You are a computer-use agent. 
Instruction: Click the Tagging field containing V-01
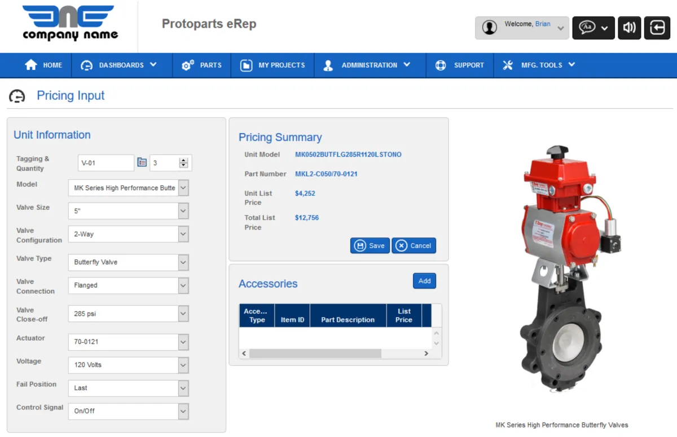point(105,163)
